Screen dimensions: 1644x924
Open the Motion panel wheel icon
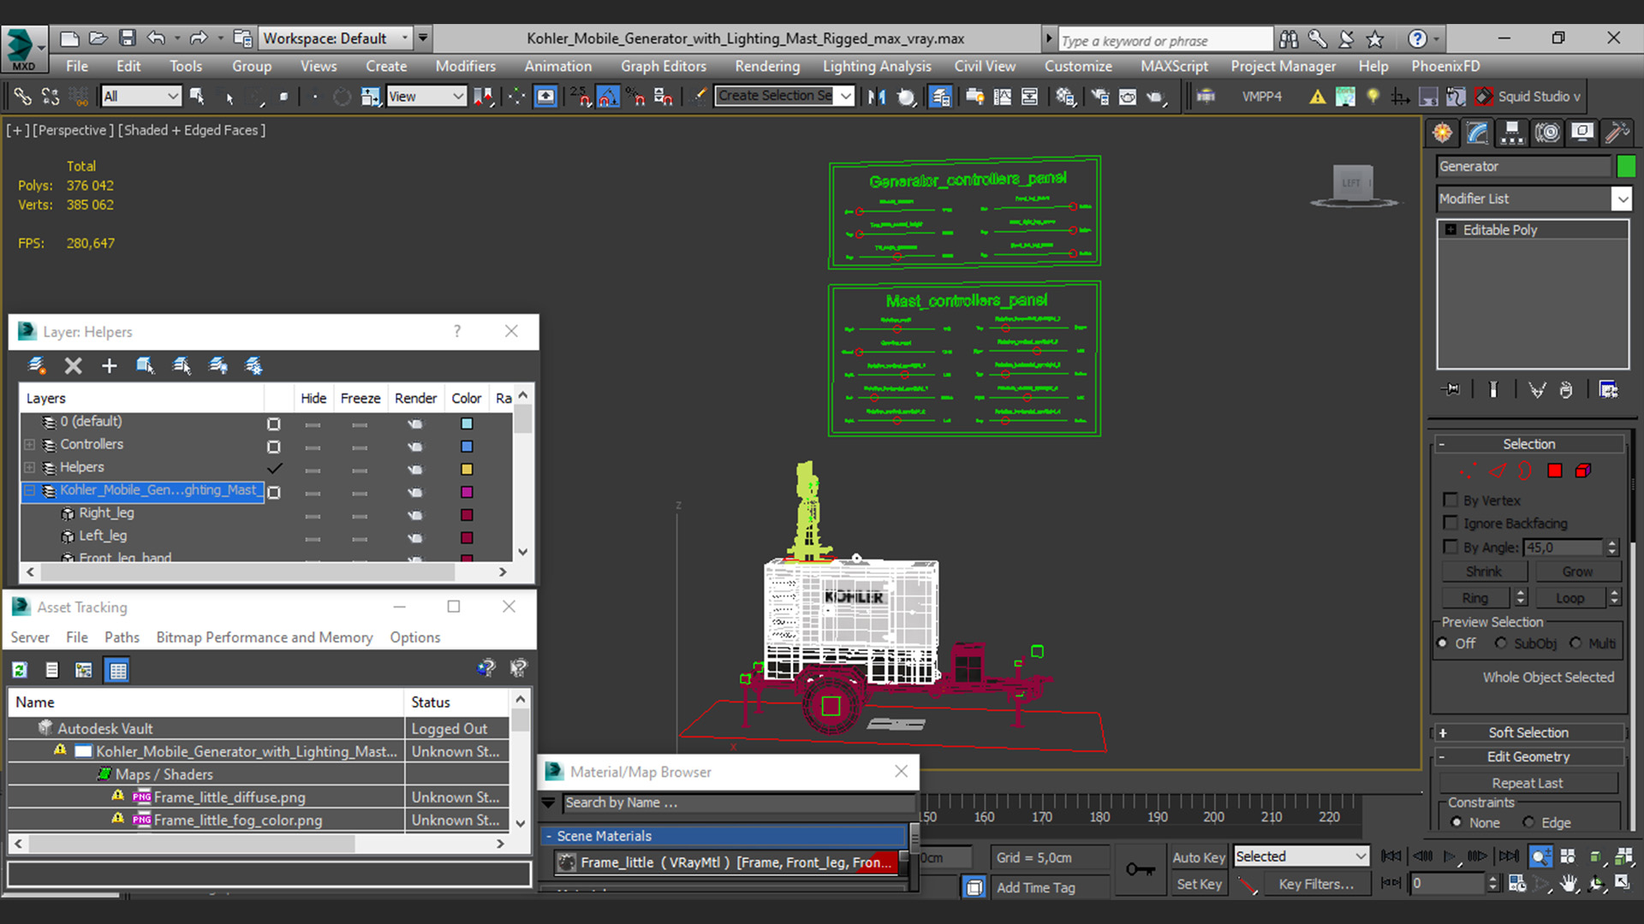tap(1547, 133)
